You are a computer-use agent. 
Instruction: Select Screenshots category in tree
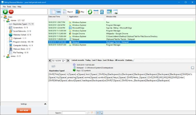tap(20, 28)
